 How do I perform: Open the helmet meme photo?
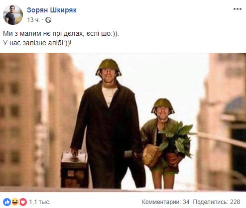coord(123,122)
